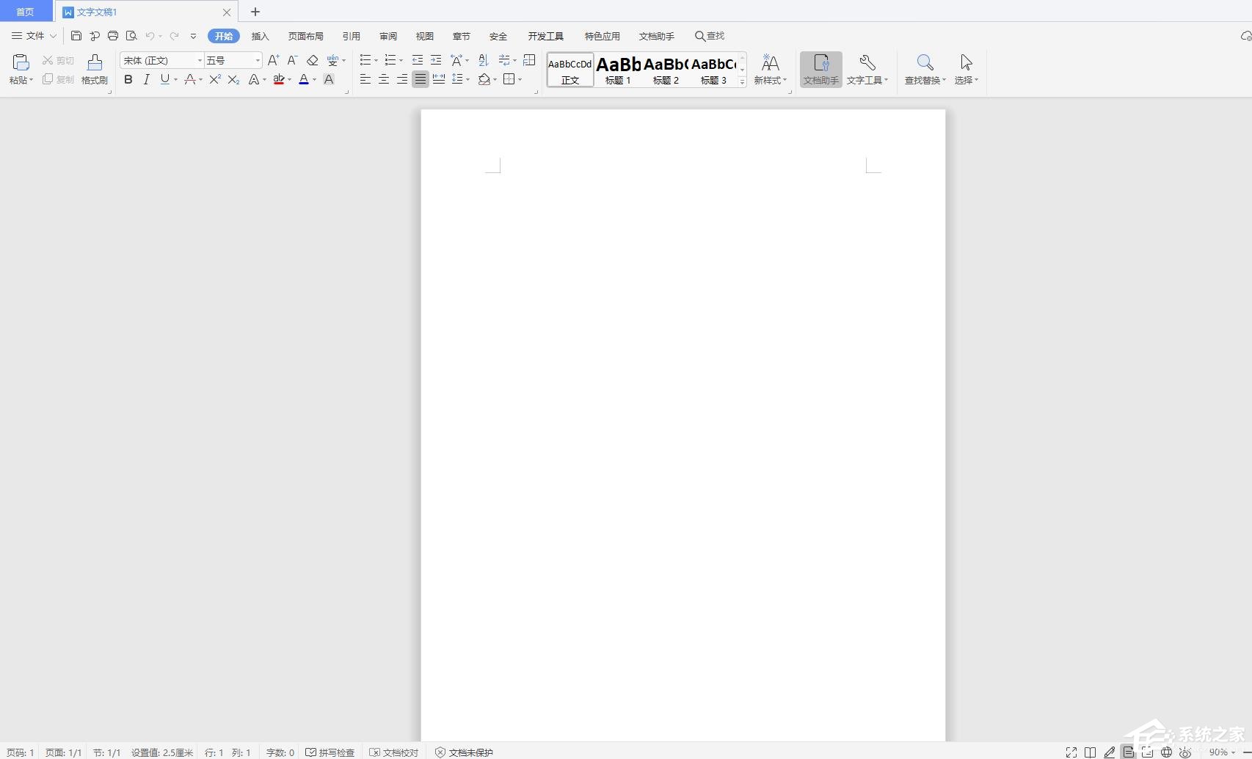Switch to the 插入 ribbon tab
The width and height of the screenshot is (1252, 759).
click(260, 36)
